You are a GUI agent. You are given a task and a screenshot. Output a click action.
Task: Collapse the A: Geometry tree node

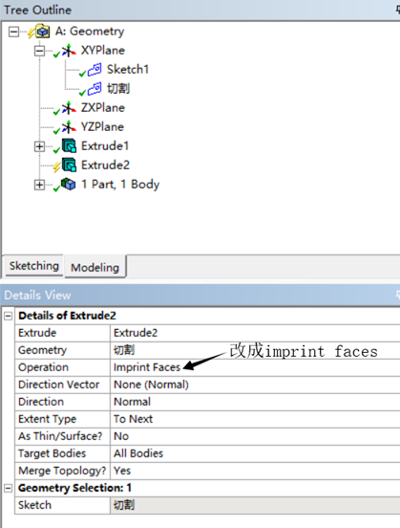pyautogui.click(x=13, y=32)
